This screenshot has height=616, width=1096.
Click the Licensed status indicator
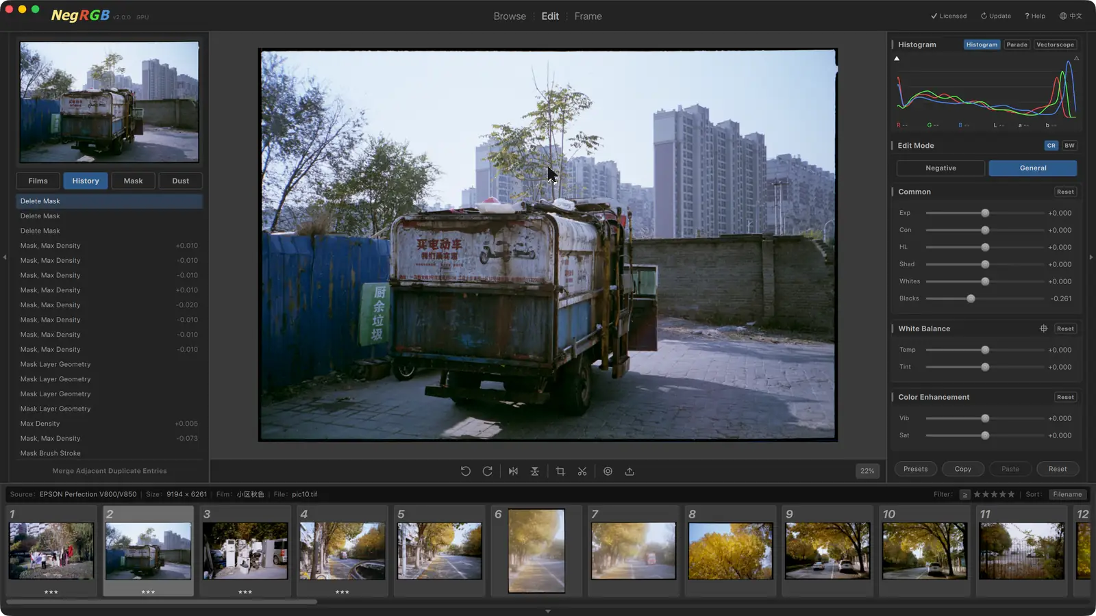click(x=949, y=16)
